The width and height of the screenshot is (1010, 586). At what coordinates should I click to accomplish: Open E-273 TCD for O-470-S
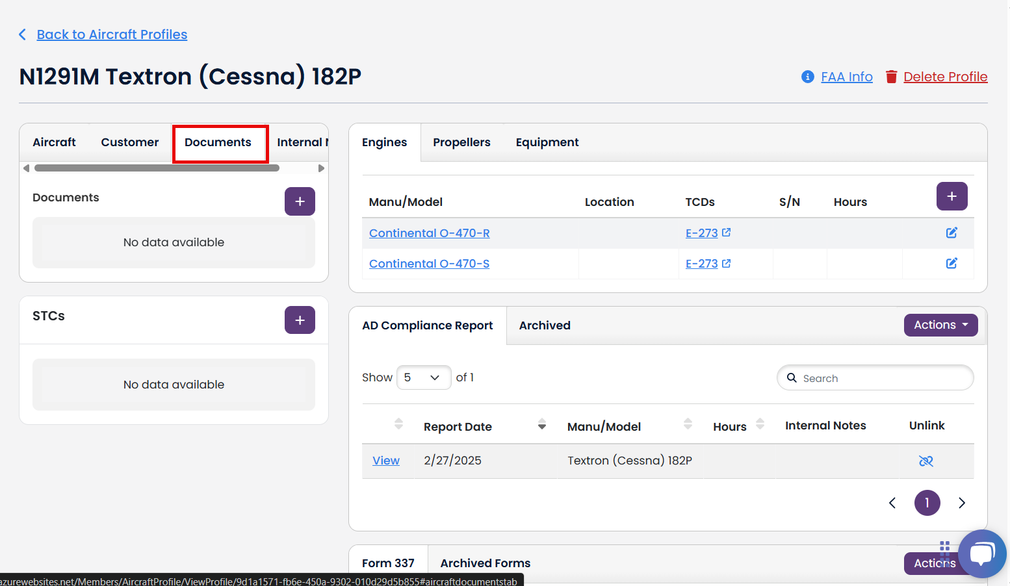pos(702,264)
